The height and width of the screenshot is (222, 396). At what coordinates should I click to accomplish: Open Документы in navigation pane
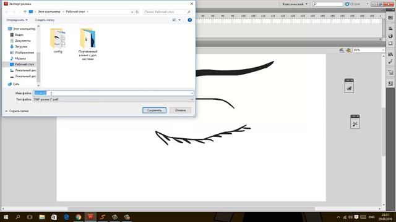coord(20,41)
